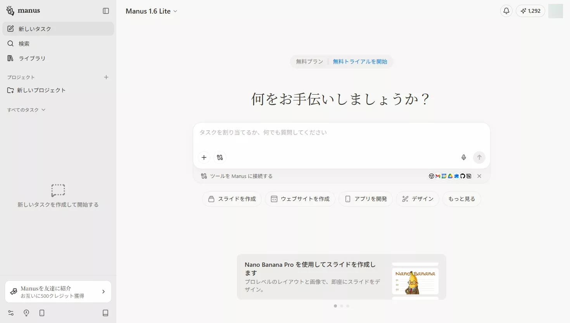This screenshot has height=323, width=570.
Task: Click the スライドを作成 button
Action: 231,199
